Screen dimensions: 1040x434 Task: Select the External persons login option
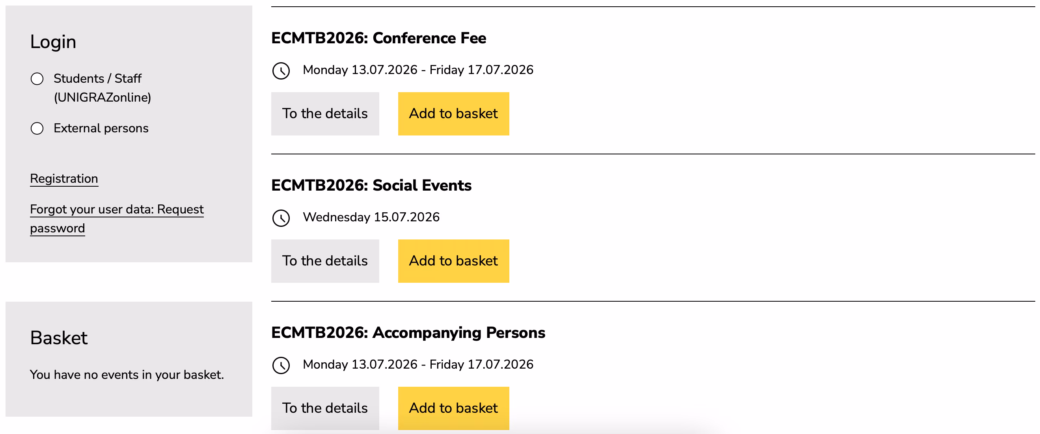pyautogui.click(x=37, y=129)
